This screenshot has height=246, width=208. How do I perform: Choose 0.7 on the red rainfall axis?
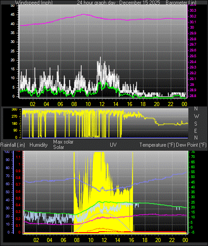point(18,184)
